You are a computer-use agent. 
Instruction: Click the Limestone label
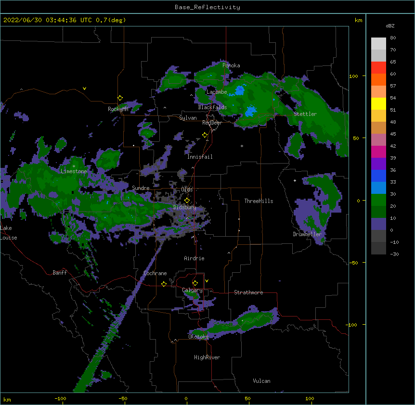click(74, 171)
